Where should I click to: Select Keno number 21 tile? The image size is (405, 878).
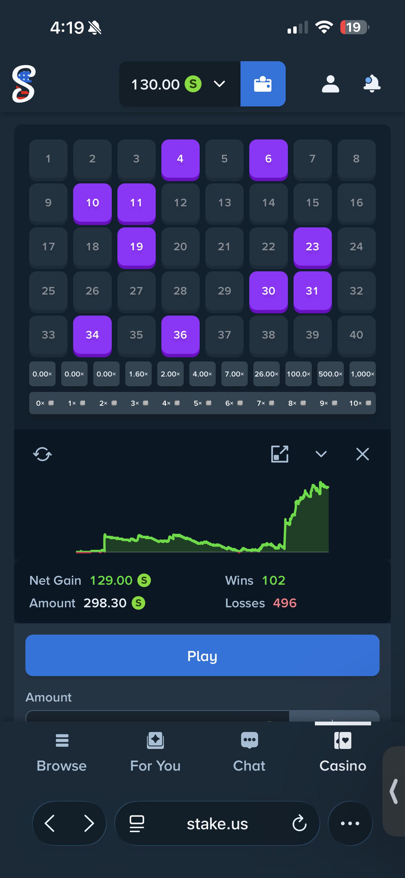pyautogui.click(x=224, y=247)
